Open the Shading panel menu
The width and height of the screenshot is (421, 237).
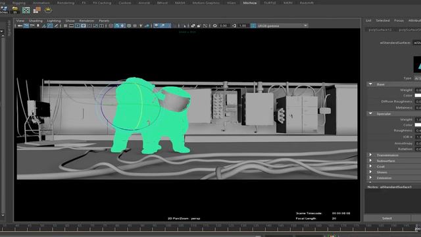pyautogui.click(x=36, y=20)
